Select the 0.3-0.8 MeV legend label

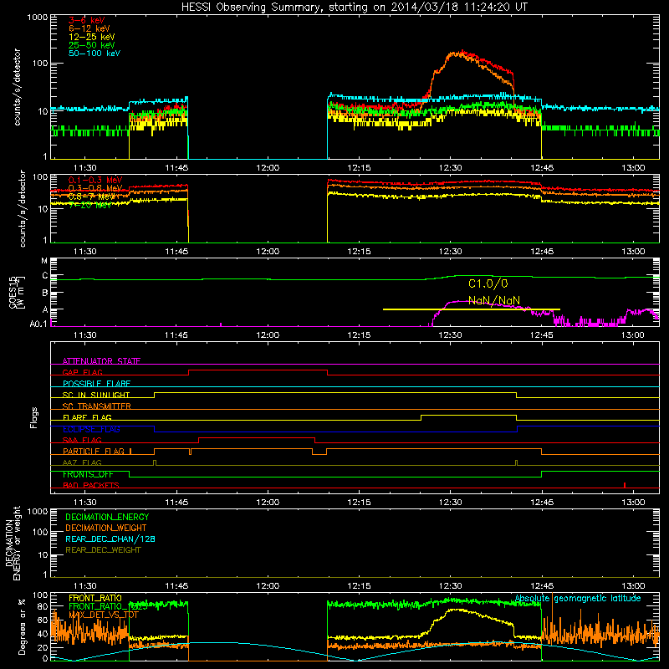click(x=95, y=188)
